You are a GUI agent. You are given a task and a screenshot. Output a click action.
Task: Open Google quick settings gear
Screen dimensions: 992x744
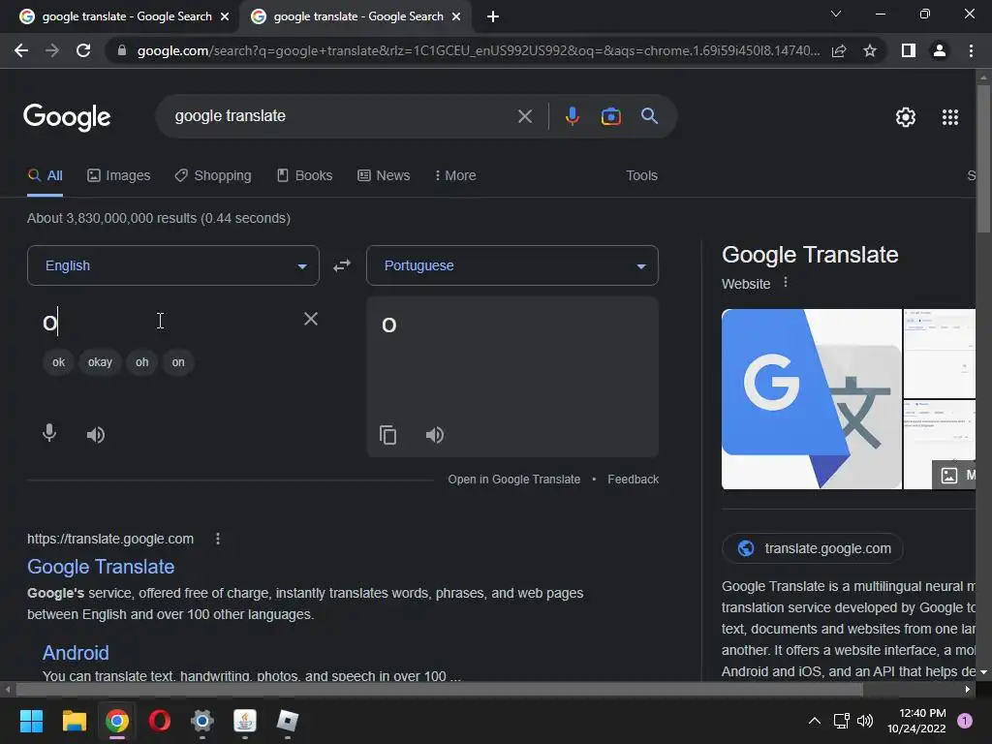click(906, 117)
